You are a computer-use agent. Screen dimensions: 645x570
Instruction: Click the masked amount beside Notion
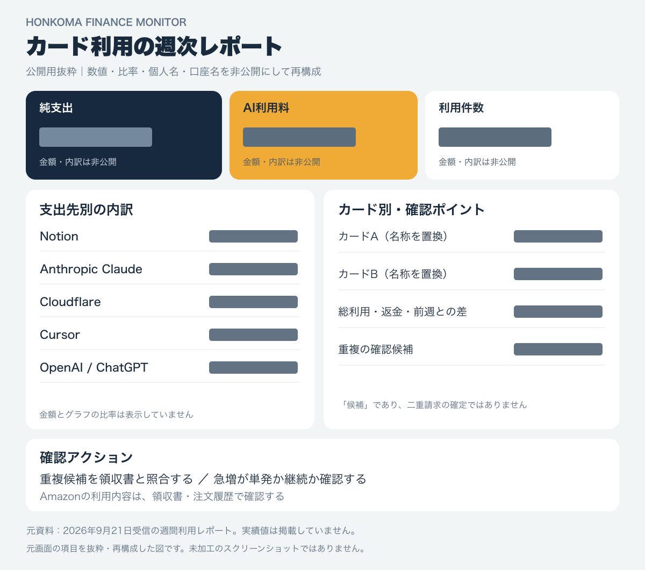click(x=253, y=237)
